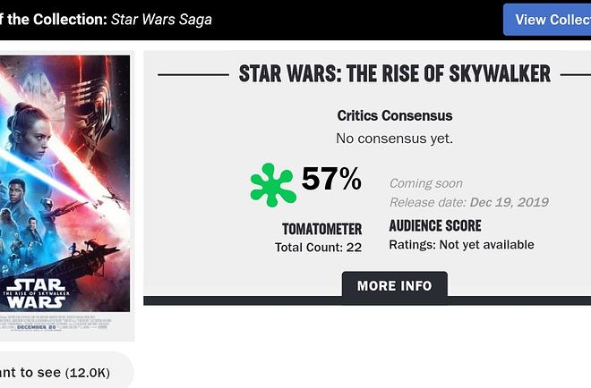Click the green splat Tomatometer icon
Viewport: 591px width, 388px height.
point(272,184)
